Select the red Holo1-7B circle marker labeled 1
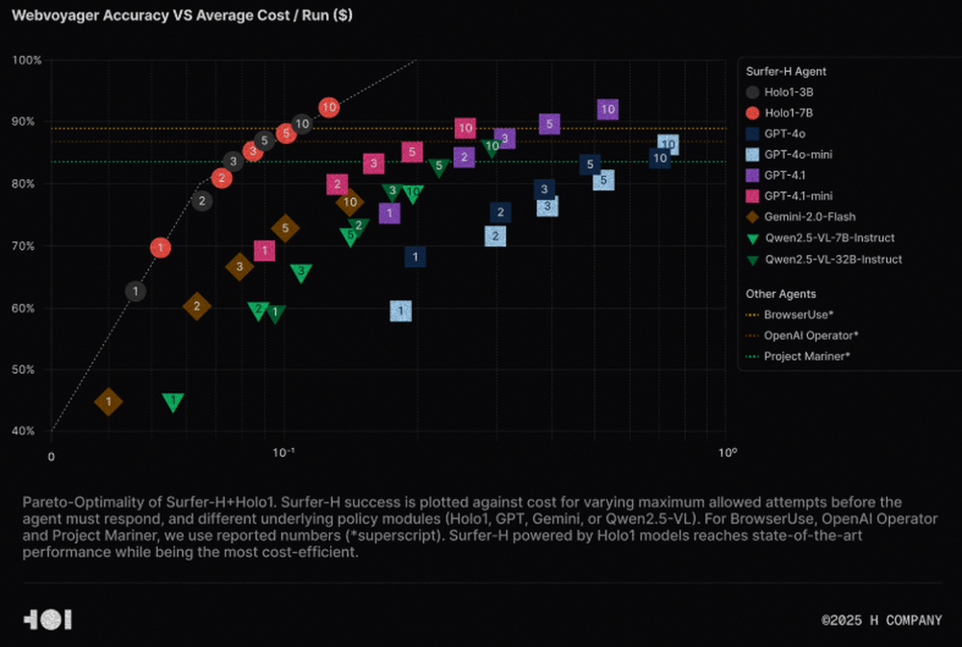 (160, 248)
